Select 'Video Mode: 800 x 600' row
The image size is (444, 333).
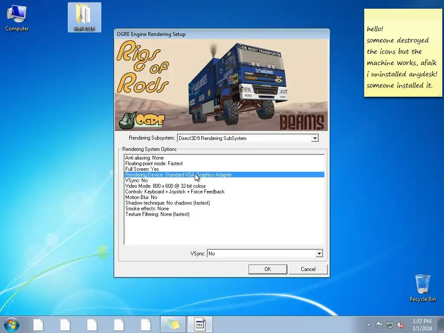coord(224,186)
